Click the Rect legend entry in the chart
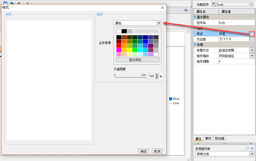 [x=174, y=99]
